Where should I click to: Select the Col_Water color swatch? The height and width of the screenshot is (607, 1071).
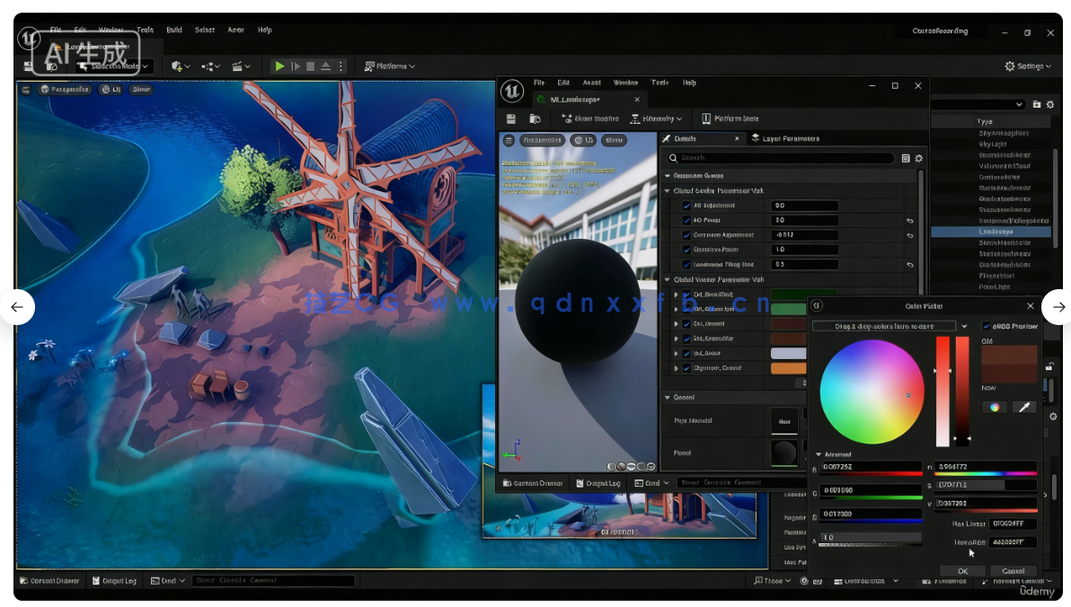(791, 353)
